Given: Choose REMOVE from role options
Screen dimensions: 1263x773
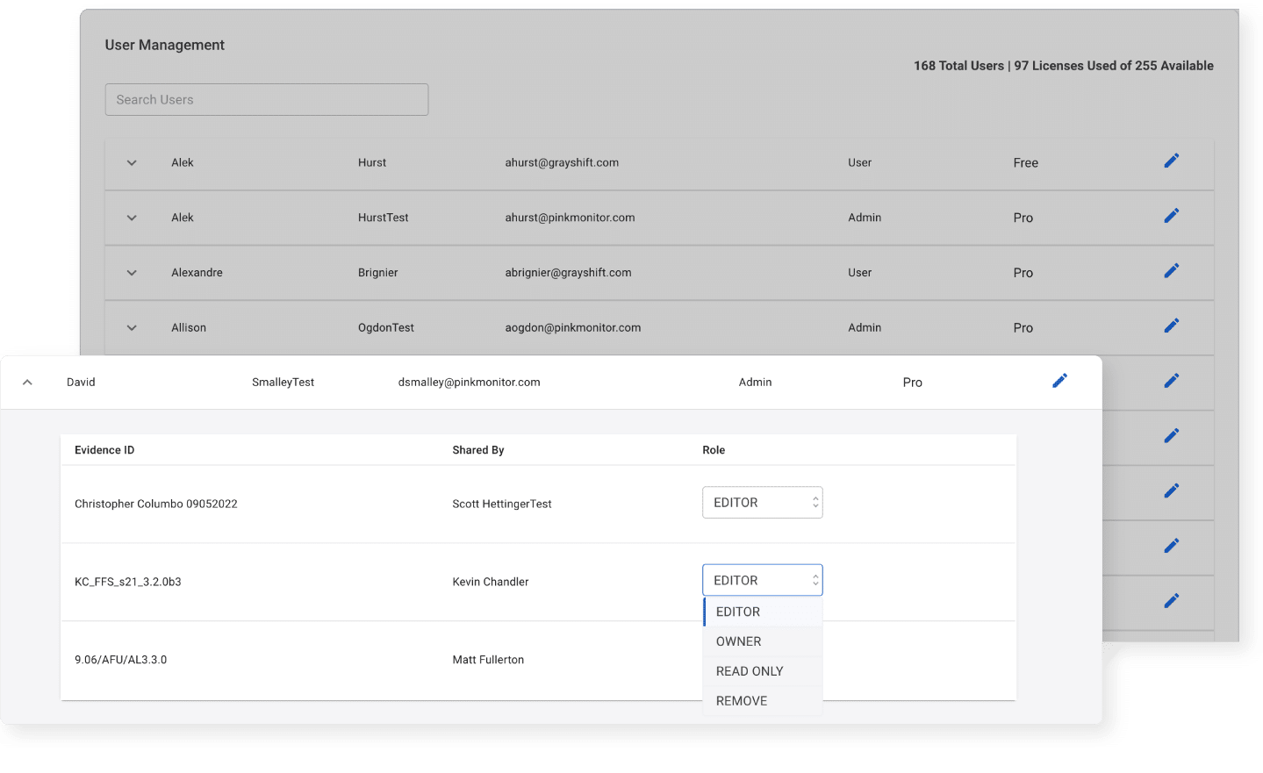Looking at the screenshot, I should 763,701.
